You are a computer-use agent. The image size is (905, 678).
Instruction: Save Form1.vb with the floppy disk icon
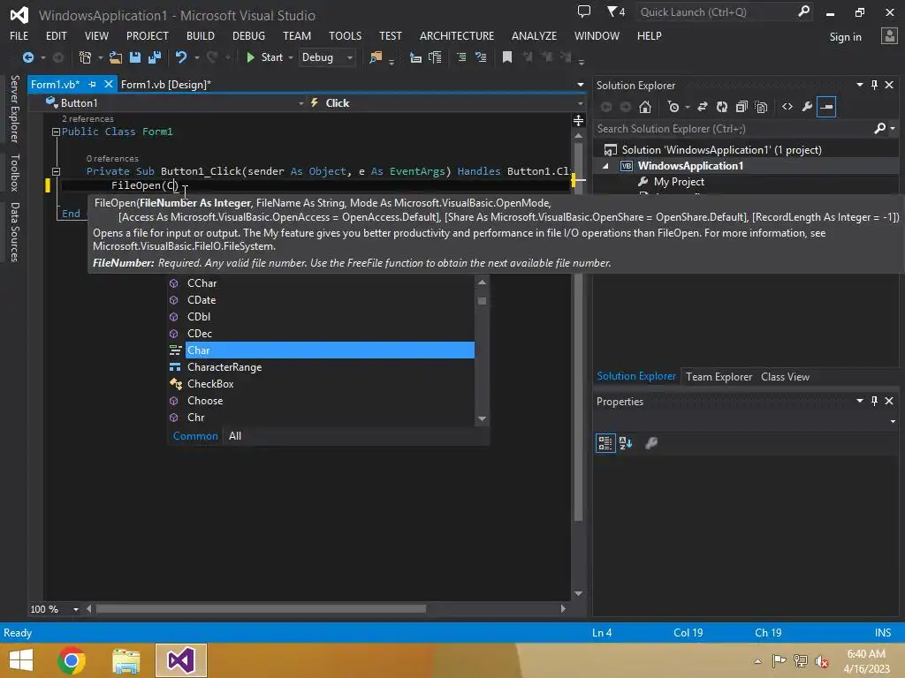click(135, 57)
